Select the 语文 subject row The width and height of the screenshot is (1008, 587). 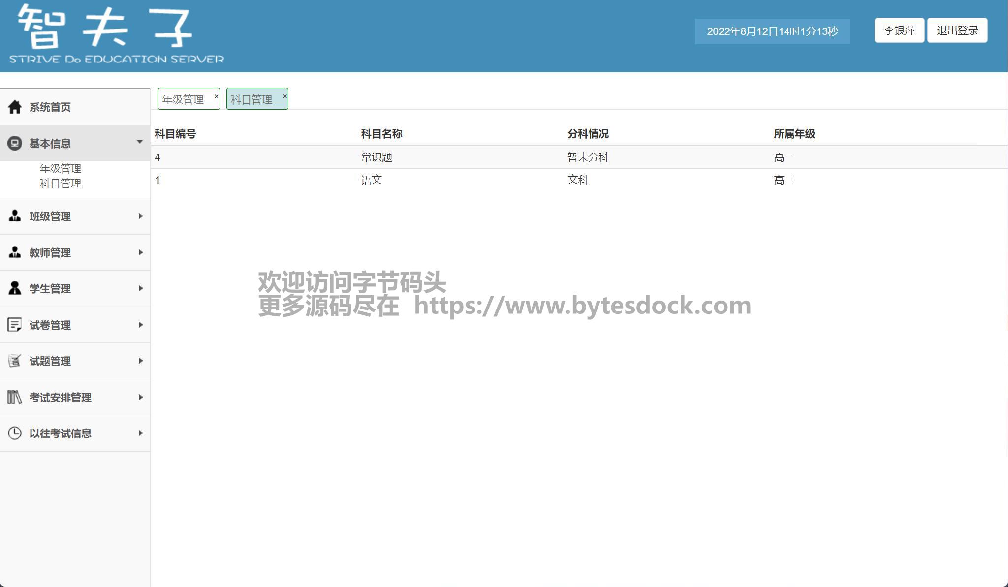pos(372,180)
